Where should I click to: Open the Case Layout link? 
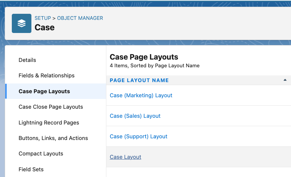pos(126,157)
